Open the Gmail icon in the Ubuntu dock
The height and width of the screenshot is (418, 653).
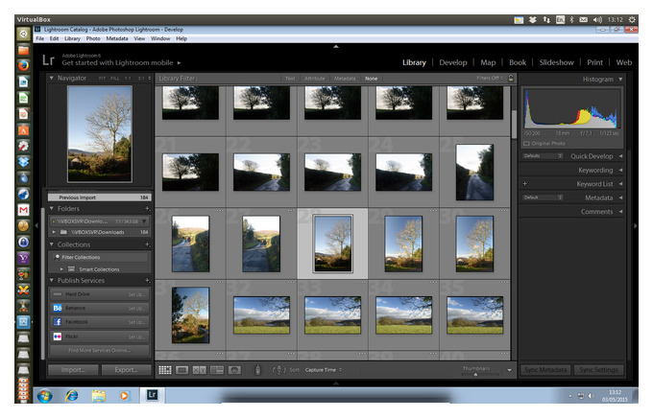[23, 210]
